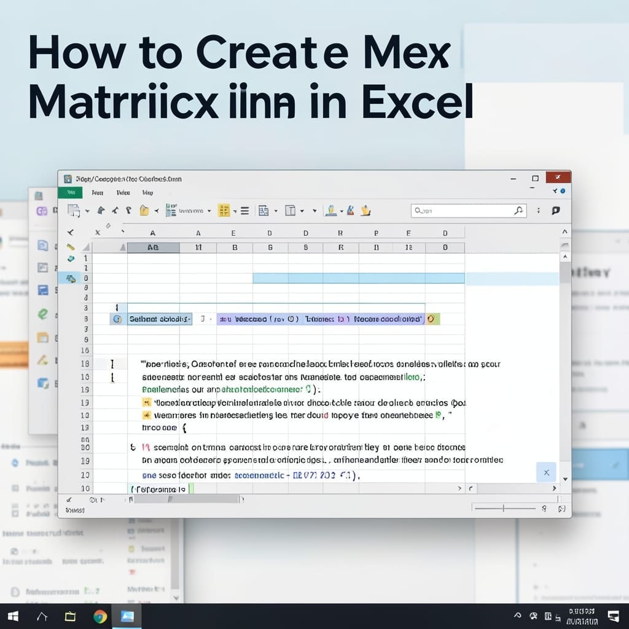The height and width of the screenshot is (629, 629).
Task: Select row header 16
Action: [85, 351]
